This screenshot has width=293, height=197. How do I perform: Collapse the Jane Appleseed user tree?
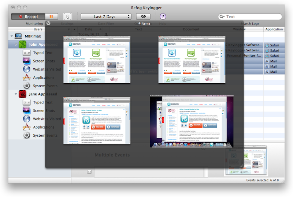[16, 94]
